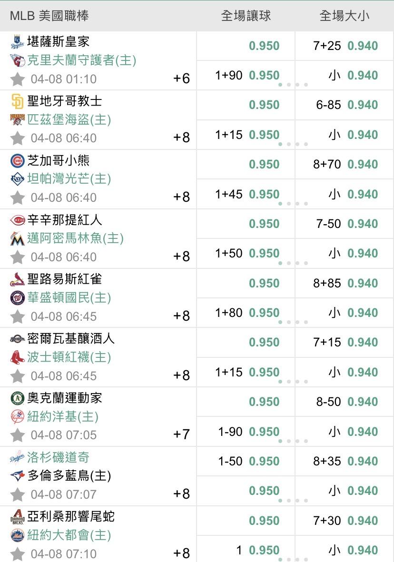394x562 pixels.
Task: Click the New York Mets logo
Action: 17,535
